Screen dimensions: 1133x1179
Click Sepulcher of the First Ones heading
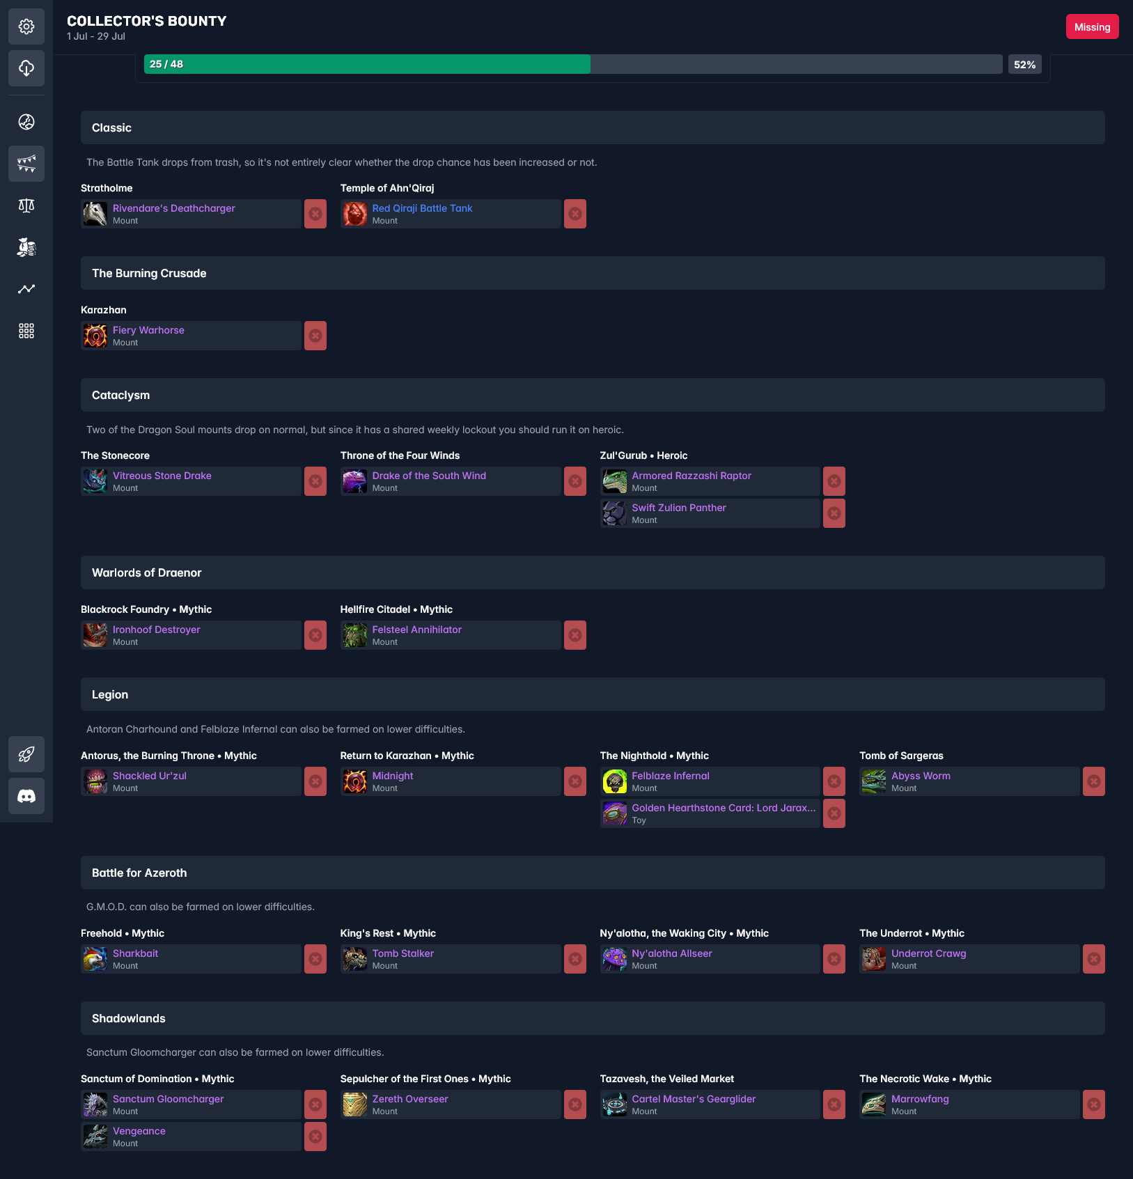tap(425, 1079)
